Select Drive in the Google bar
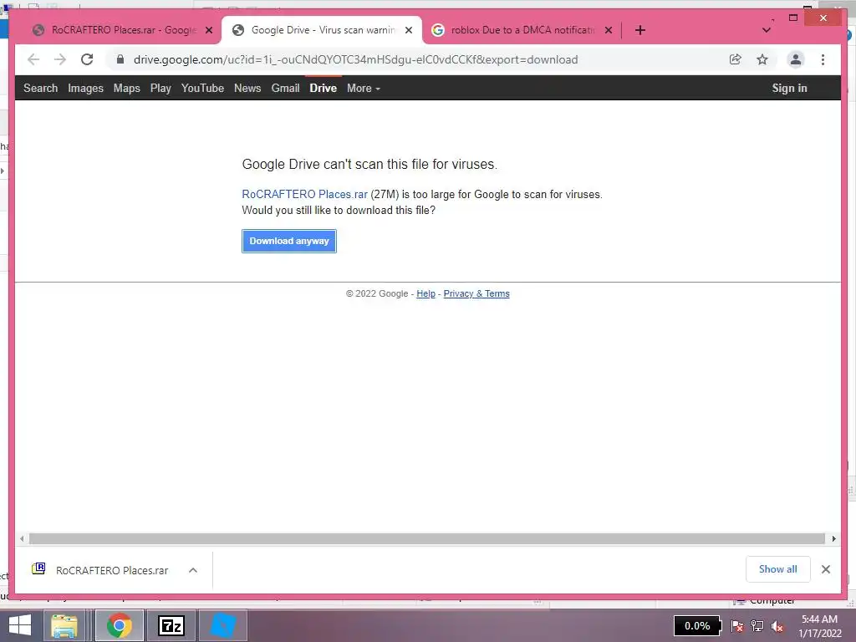856x642 pixels. tap(324, 88)
